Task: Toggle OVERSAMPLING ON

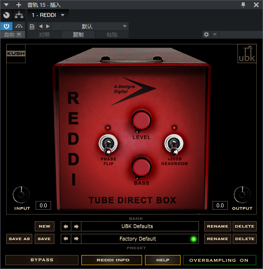Action: tap(220, 260)
